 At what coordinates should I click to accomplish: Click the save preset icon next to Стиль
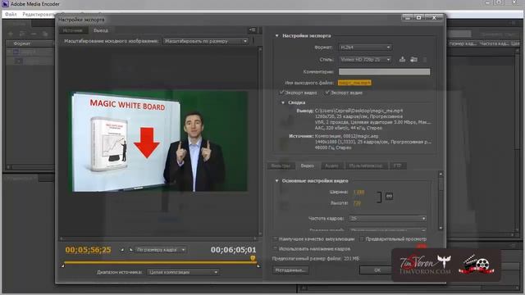point(403,59)
